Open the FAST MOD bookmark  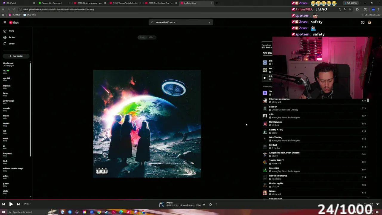[x=14, y=15]
